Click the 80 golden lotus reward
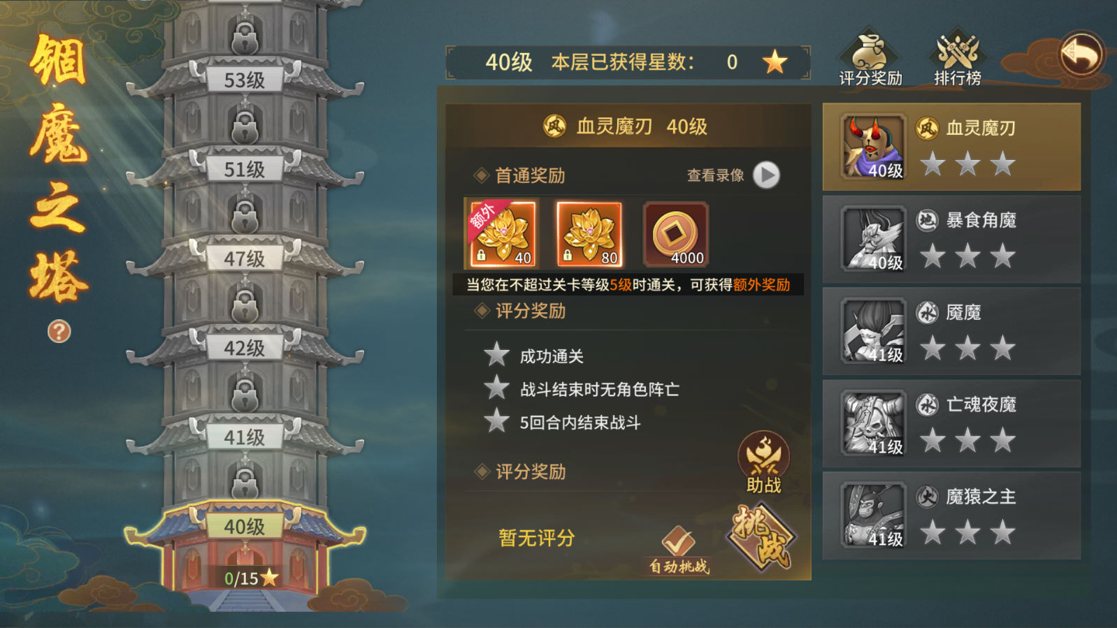 pos(589,235)
